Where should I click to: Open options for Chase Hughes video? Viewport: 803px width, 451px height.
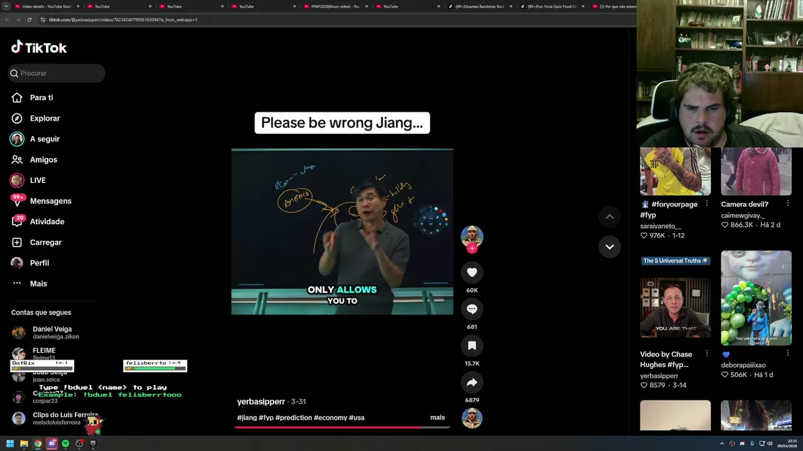pos(707,354)
